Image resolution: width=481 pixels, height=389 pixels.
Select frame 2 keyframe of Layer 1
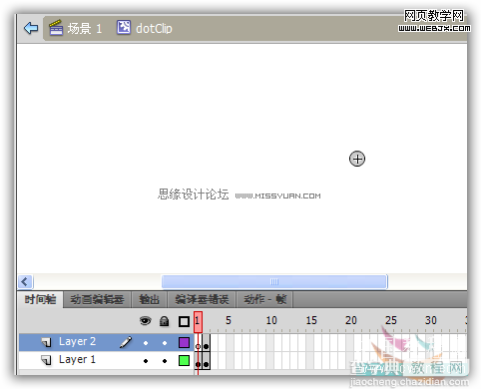[x=207, y=360]
